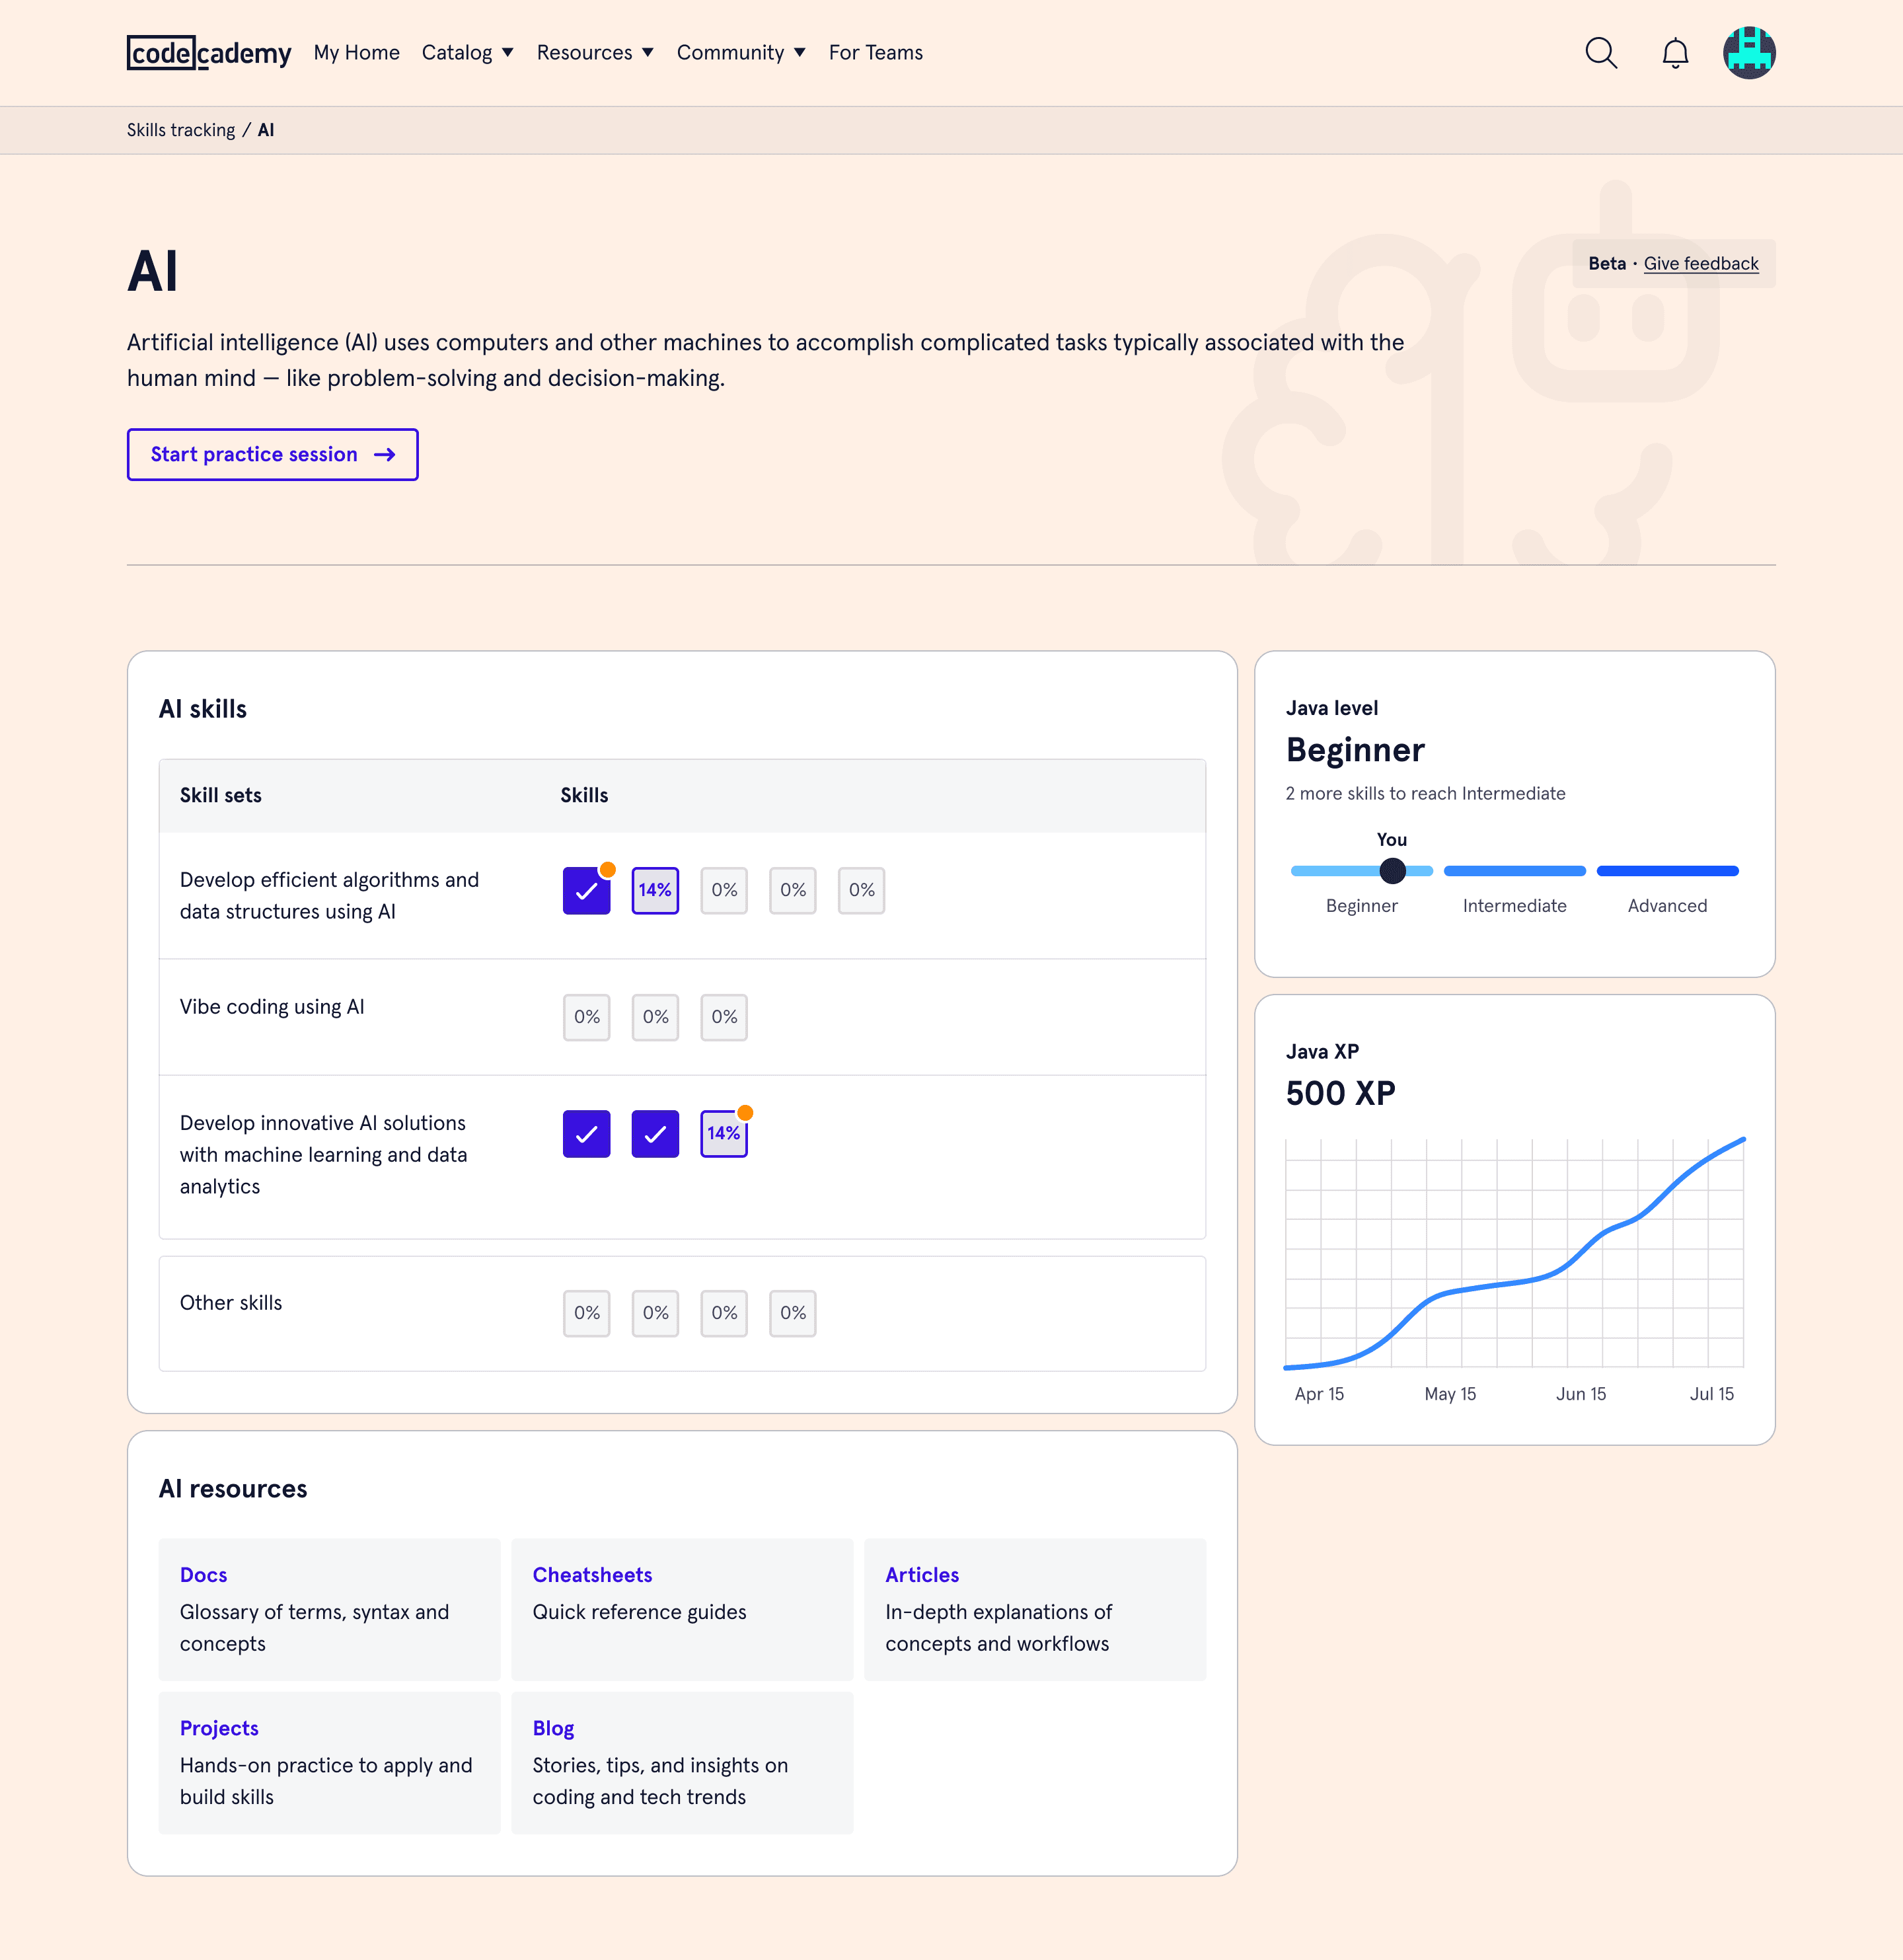Open notifications bell icon
1903x1960 pixels.
[1675, 53]
